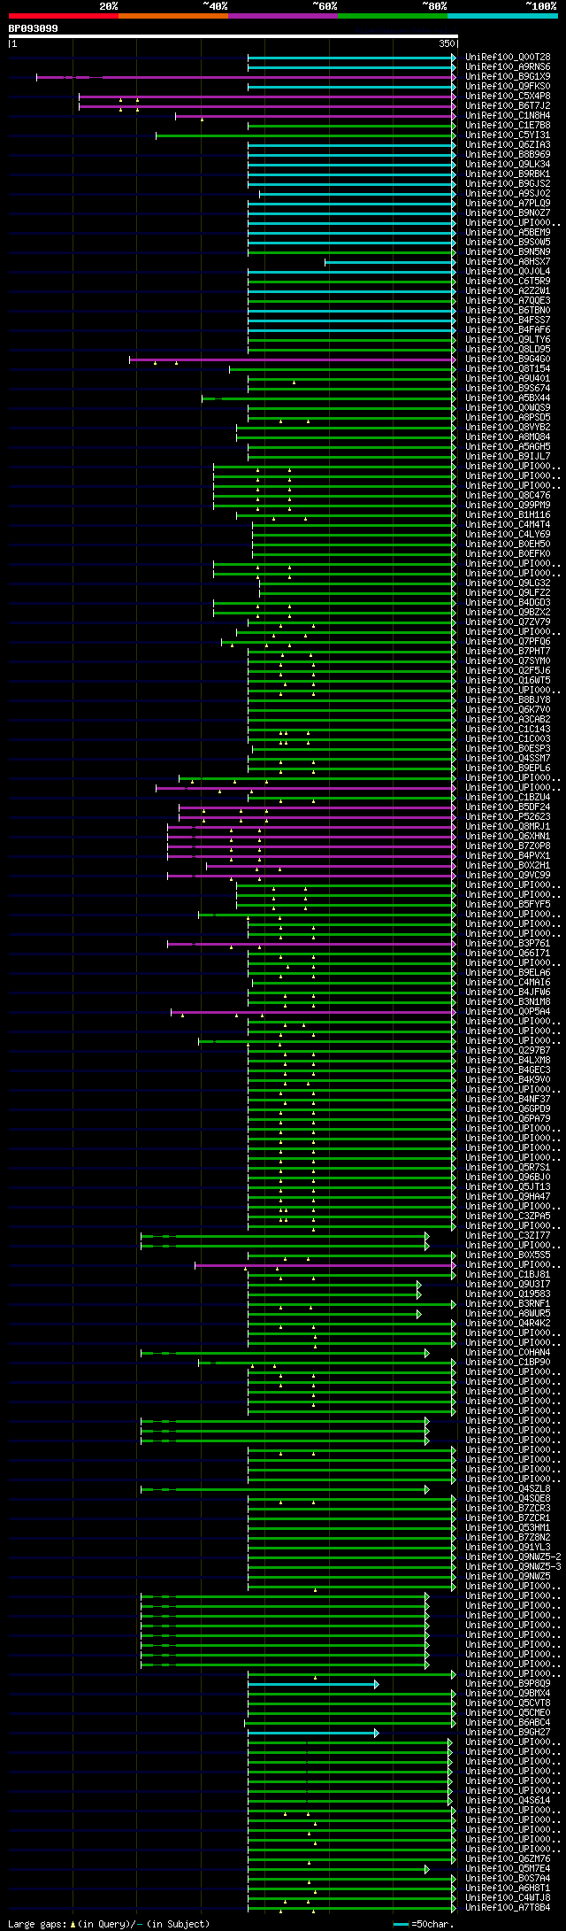This screenshot has height=1931, width=566.
Task: Select hit label UniRef100_Q9U3I7
Action: click(508, 1284)
